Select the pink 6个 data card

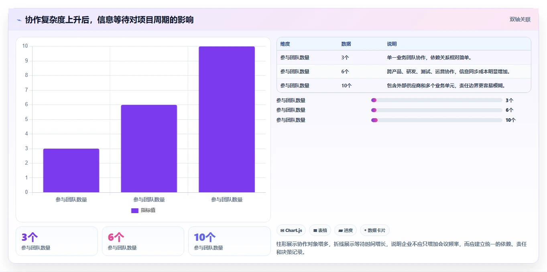[143, 241]
